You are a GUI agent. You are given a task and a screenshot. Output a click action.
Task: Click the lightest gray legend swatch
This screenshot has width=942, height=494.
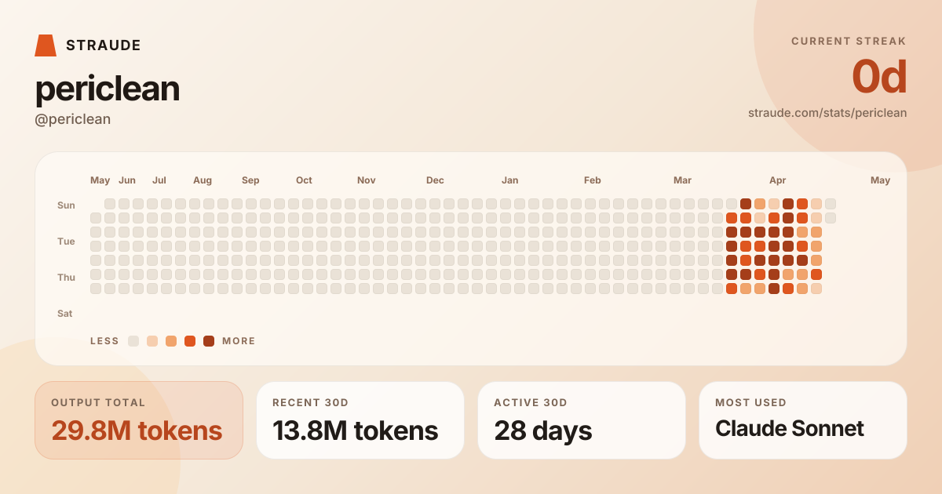pos(133,341)
